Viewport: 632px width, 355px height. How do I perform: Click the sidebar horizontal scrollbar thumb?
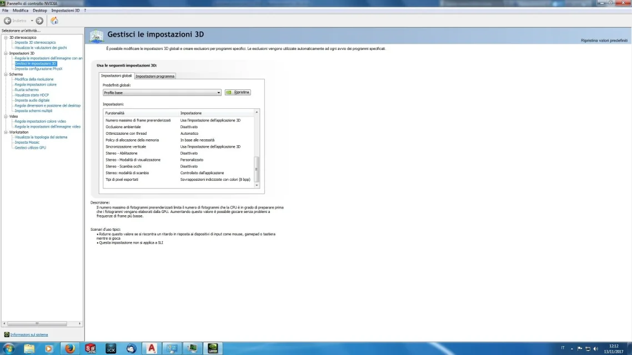[37, 323]
